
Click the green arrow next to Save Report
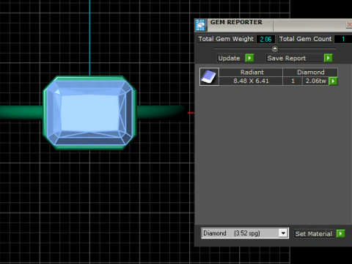click(328, 58)
